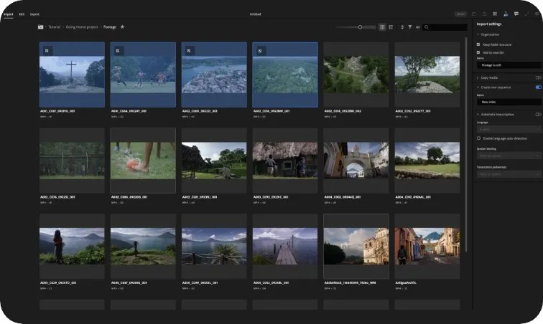Select the foot kicking ball thumbnail
The image size is (543, 324).
pos(143,161)
